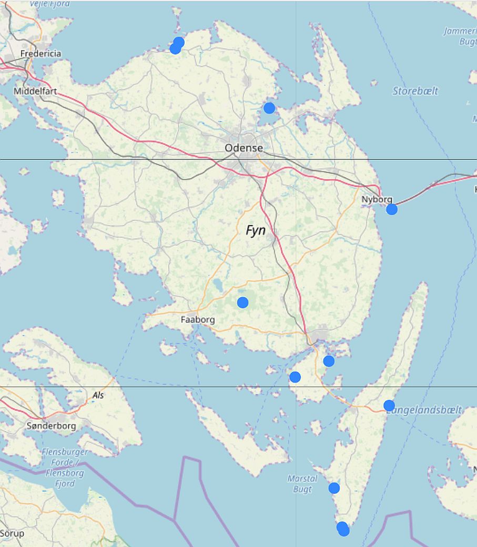Click the Storebælt water label
Image resolution: width=477 pixels, height=547 pixels.
click(415, 91)
